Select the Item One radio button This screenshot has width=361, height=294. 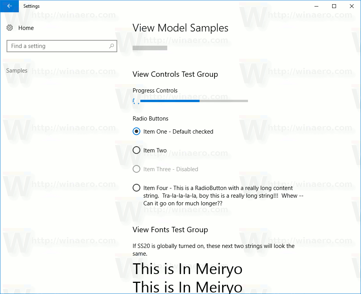pyautogui.click(x=136, y=131)
